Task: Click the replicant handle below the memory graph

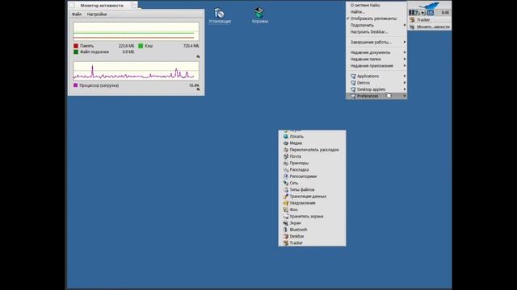Action: (x=198, y=56)
